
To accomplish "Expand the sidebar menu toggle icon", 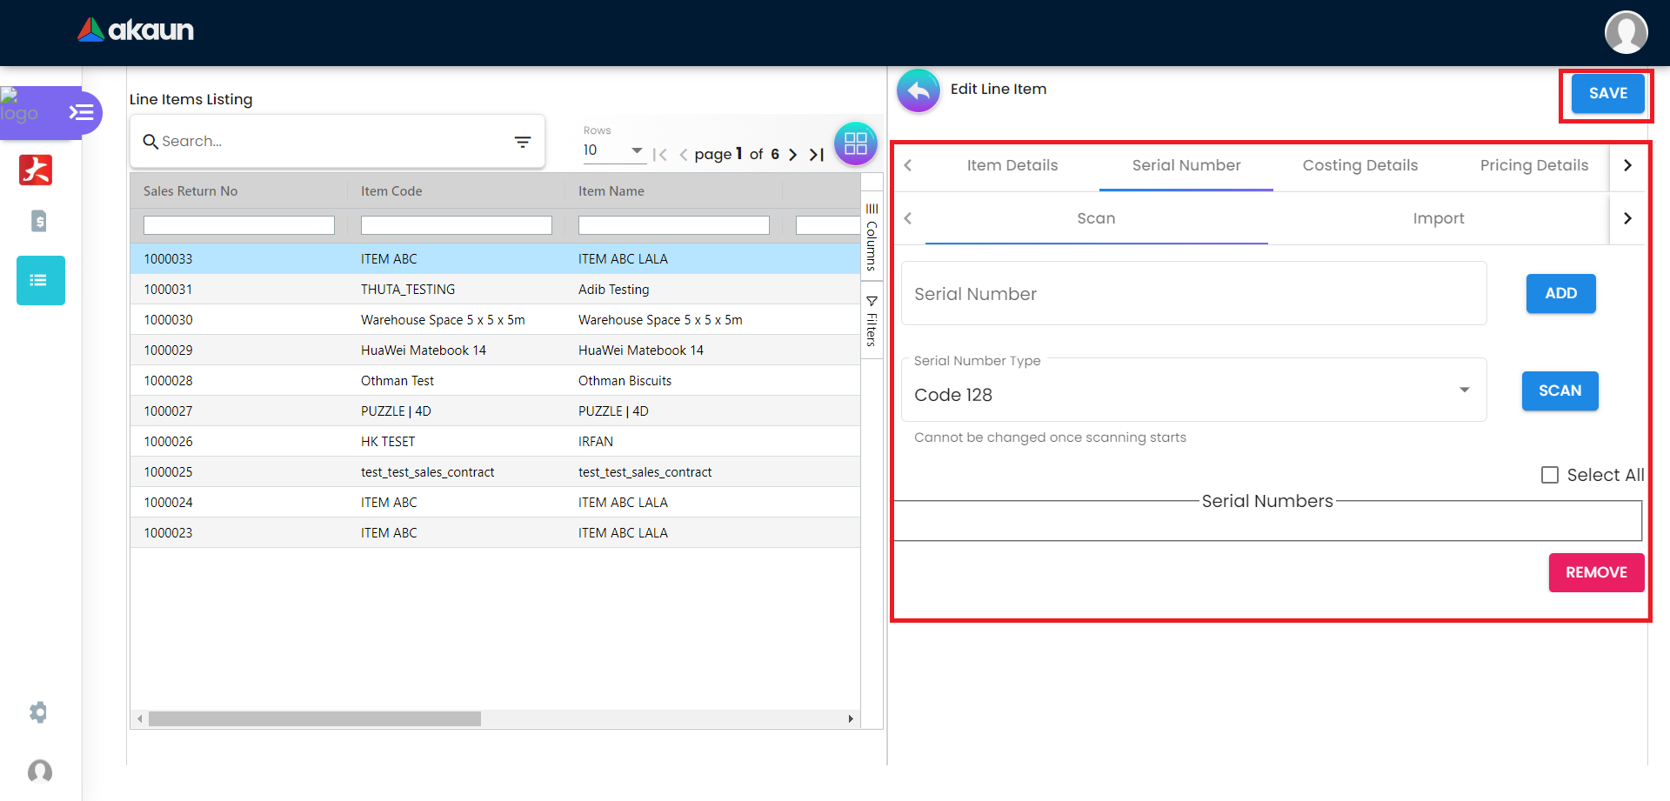I will pyautogui.click(x=81, y=112).
